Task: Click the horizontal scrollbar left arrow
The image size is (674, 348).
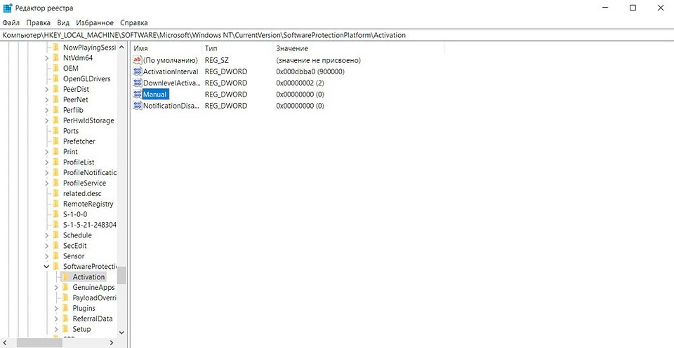Action: pos(4,343)
